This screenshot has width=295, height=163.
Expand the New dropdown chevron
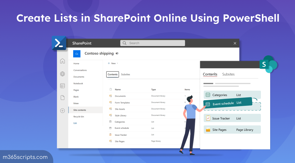point(117,63)
